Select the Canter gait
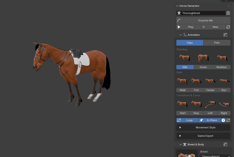Image resolution: width=234 pixels, height=157 pixels. click(x=210, y=90)
